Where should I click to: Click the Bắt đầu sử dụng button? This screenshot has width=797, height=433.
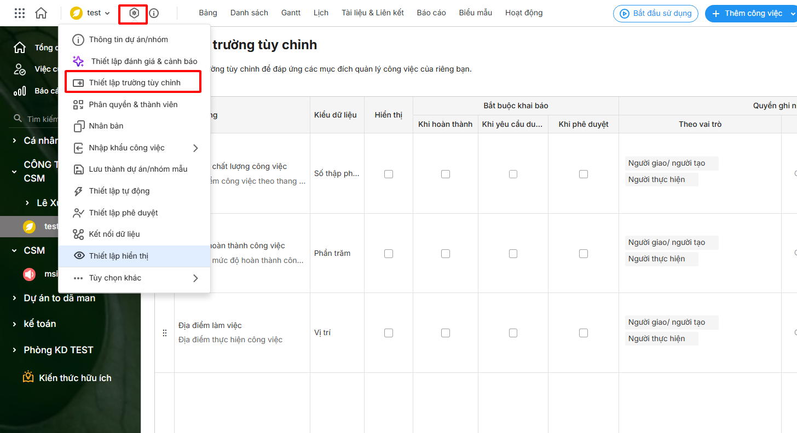point(656,13)
